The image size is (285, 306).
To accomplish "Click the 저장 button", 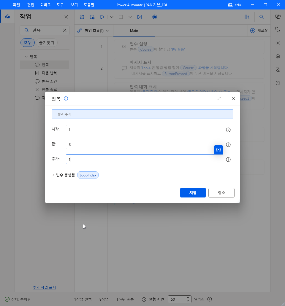I will coord(193,193).
